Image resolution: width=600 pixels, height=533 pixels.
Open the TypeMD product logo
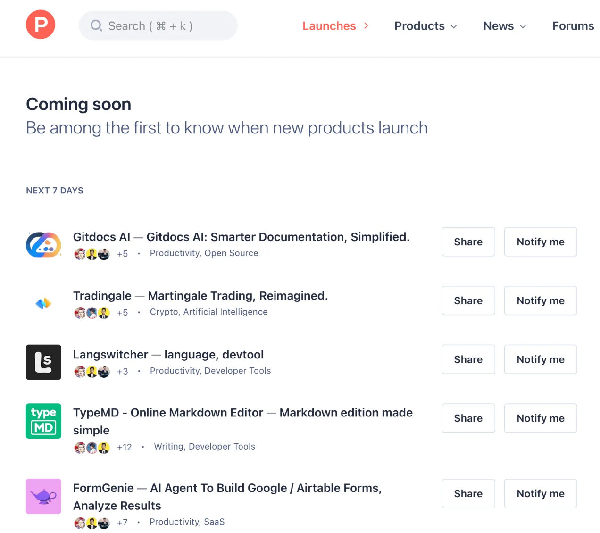[x=43, y=421]
